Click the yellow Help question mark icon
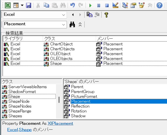167x135 pixels. point(106,15)
